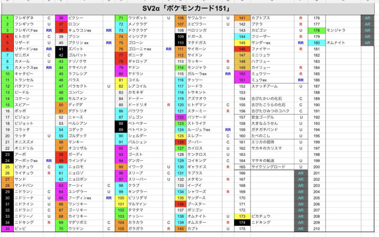379x237 pixels.
Task: Click the ゴローニャex cell
Action: tap(145, 49)
